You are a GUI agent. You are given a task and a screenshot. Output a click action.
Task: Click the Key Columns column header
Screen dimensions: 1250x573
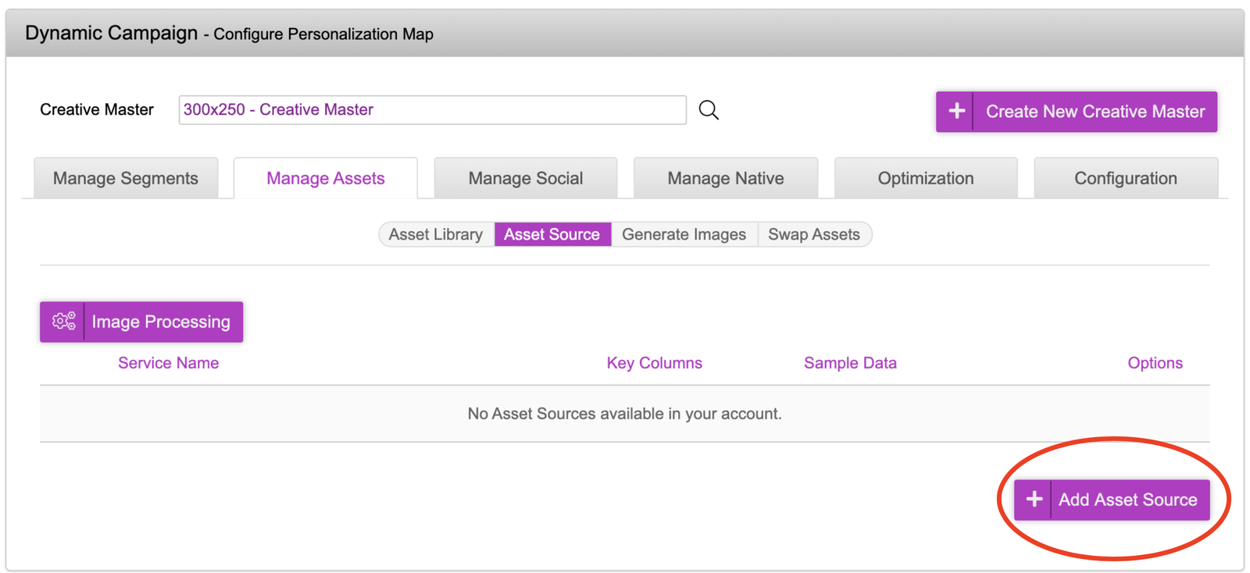[654, 363]
